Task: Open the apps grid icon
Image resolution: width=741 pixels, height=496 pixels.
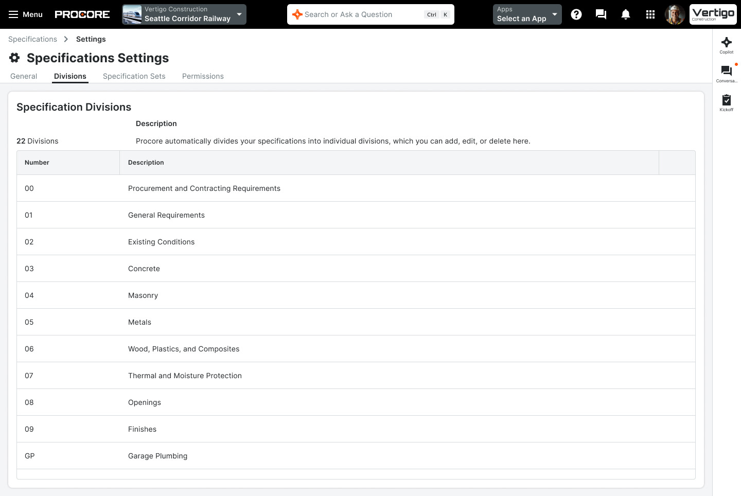Action: pos(650,14)
